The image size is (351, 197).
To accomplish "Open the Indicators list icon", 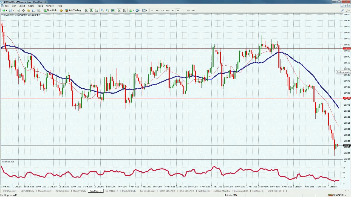I will 131,10.
